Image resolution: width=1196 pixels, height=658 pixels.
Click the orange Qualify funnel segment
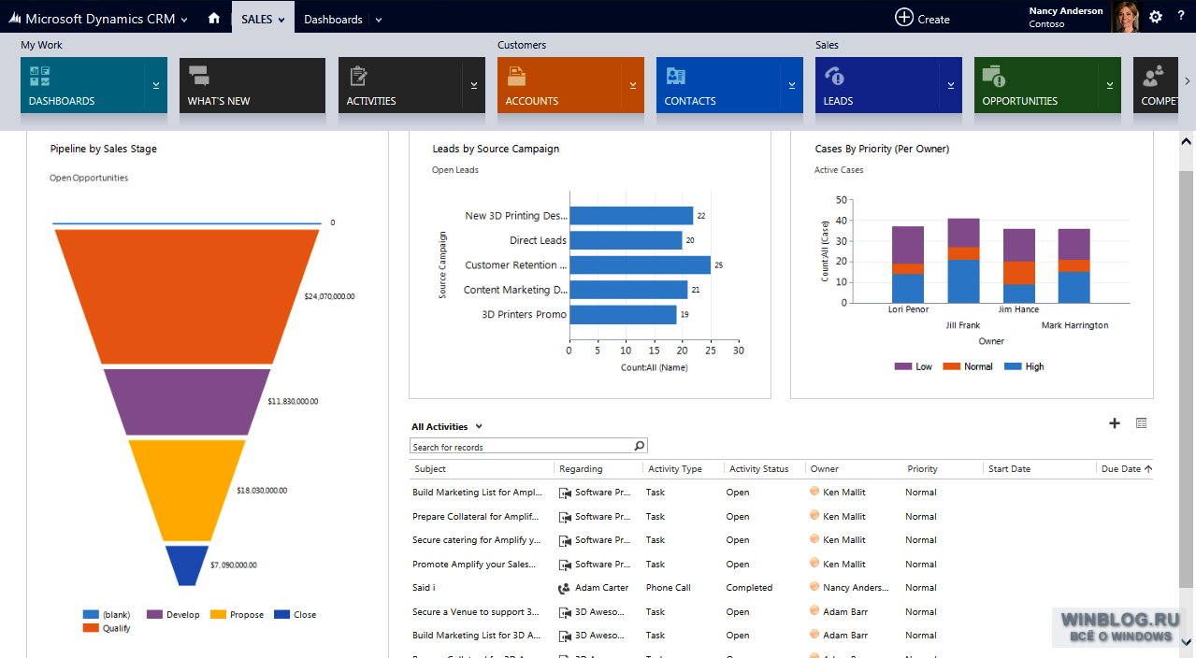tap(187, 296)
